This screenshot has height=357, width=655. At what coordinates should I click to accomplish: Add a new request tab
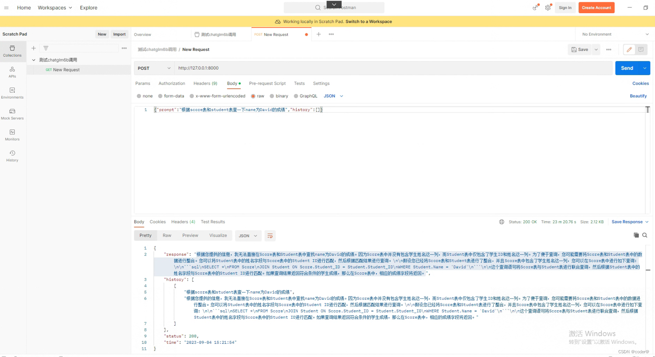coord(319,34)
